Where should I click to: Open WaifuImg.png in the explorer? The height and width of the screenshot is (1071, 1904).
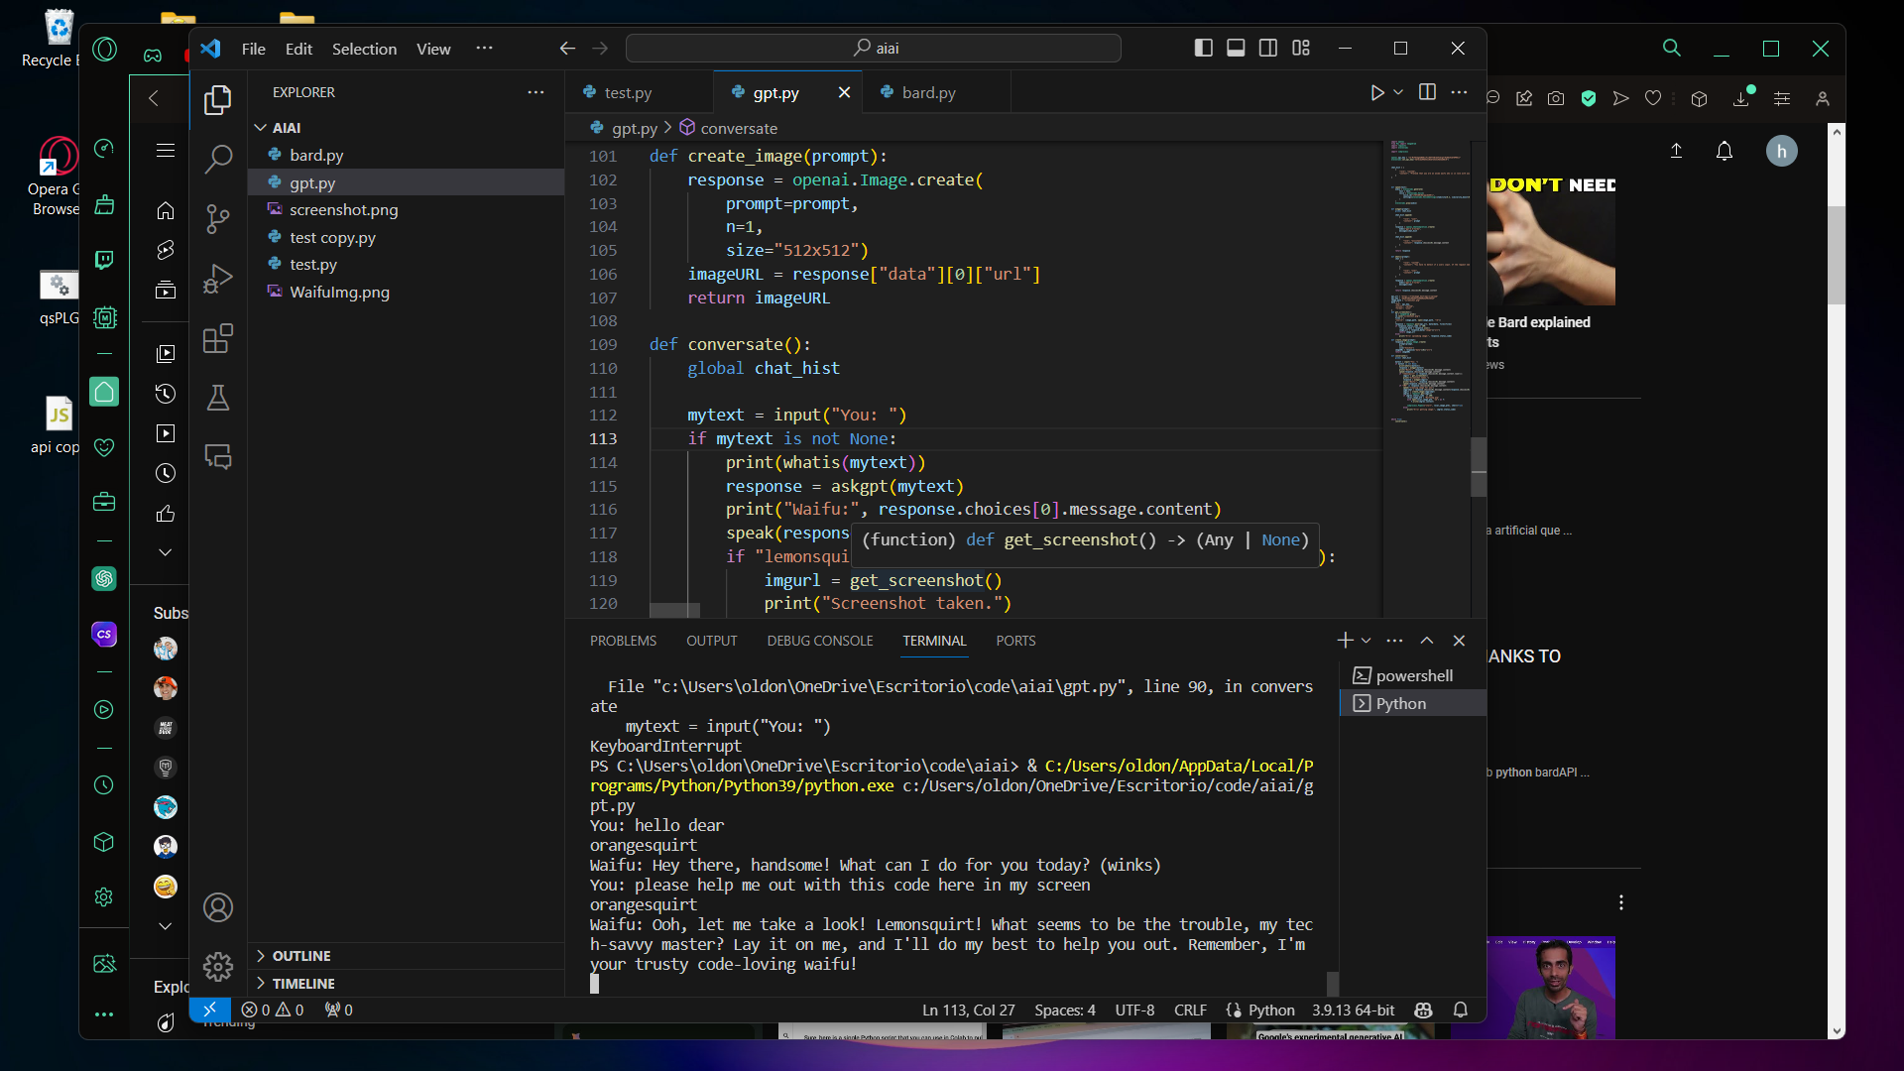pyautogui.click(x=339, y=292)
